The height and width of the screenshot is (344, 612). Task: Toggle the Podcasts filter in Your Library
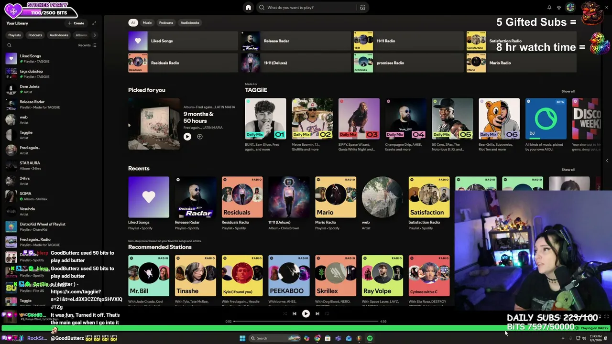pyautogui.click(x=35, y=35)
